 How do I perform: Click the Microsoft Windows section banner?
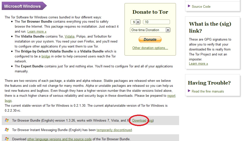click(24, 6)
